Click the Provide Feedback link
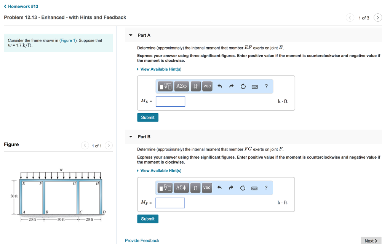 142,241
